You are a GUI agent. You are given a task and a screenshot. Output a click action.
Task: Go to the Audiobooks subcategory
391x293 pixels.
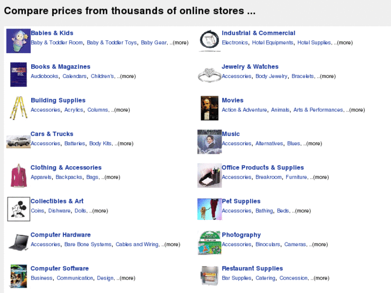pyautogui.click(x=45, y=76)
